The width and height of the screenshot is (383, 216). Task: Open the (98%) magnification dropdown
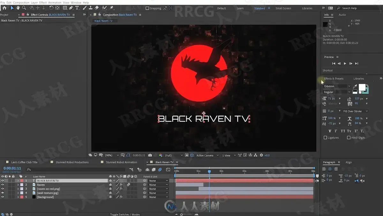tap(112, 155)
